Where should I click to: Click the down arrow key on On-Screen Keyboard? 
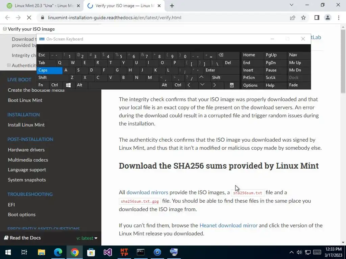point(202,85)
